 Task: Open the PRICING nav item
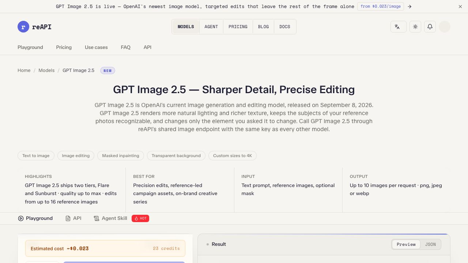(x=238, y=27)
